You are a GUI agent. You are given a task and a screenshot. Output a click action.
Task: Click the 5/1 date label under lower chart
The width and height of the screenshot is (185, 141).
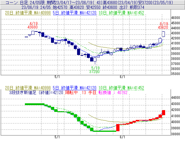[57, 137]
